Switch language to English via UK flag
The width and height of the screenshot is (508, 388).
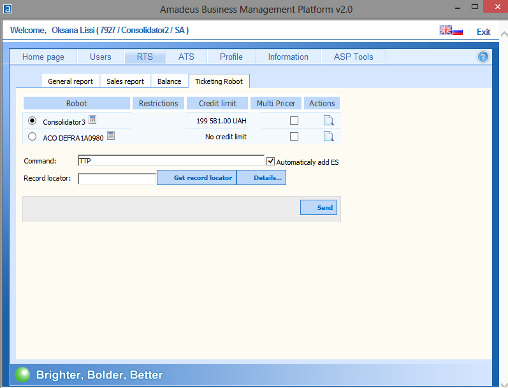click(446, 30)
